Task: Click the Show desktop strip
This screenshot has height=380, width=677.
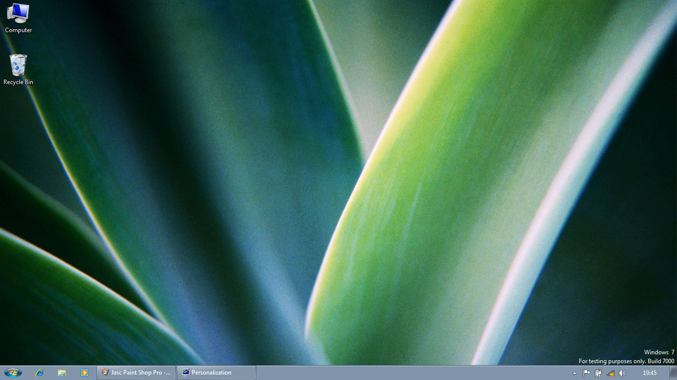Action: pos(674,373)
